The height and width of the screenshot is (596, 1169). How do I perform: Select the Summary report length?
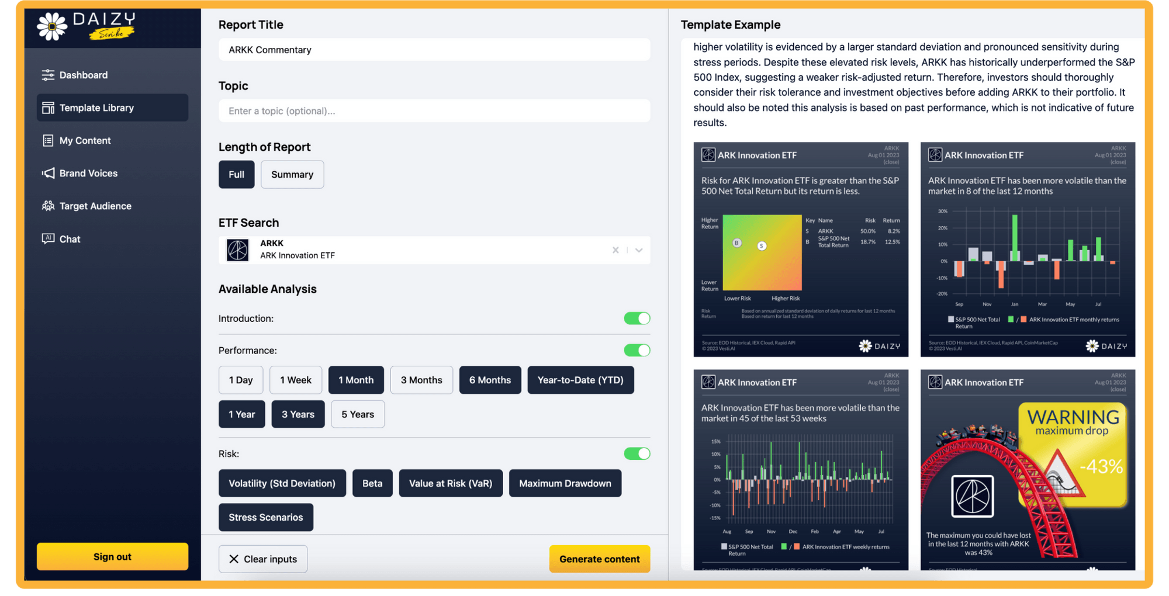point(292,174)
